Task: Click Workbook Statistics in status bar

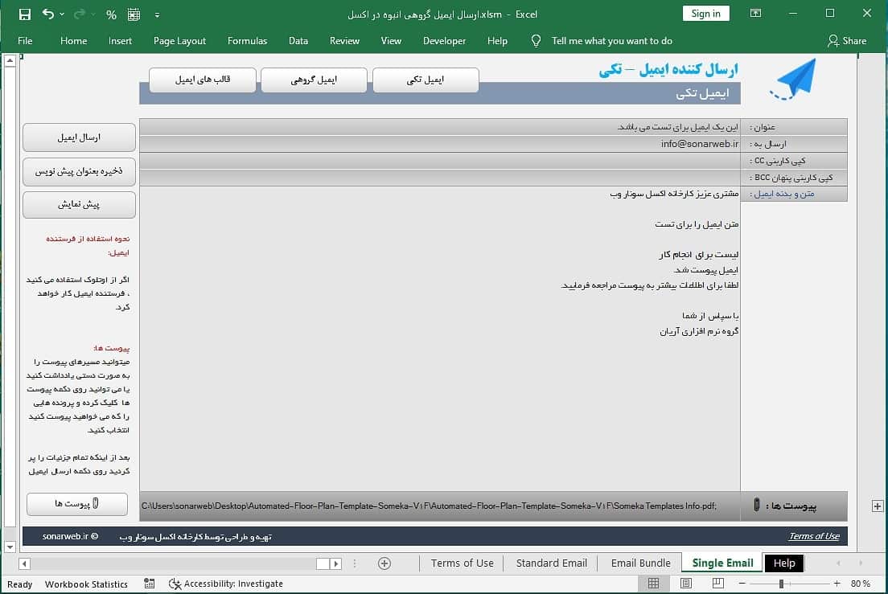Action: (x=86, y=584)
